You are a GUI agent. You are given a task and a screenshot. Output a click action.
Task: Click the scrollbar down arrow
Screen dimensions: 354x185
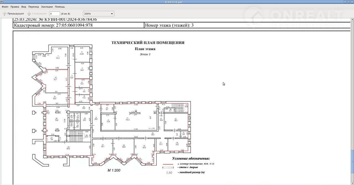352,183
